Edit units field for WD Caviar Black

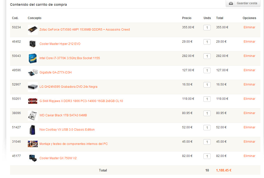(207, 113)
